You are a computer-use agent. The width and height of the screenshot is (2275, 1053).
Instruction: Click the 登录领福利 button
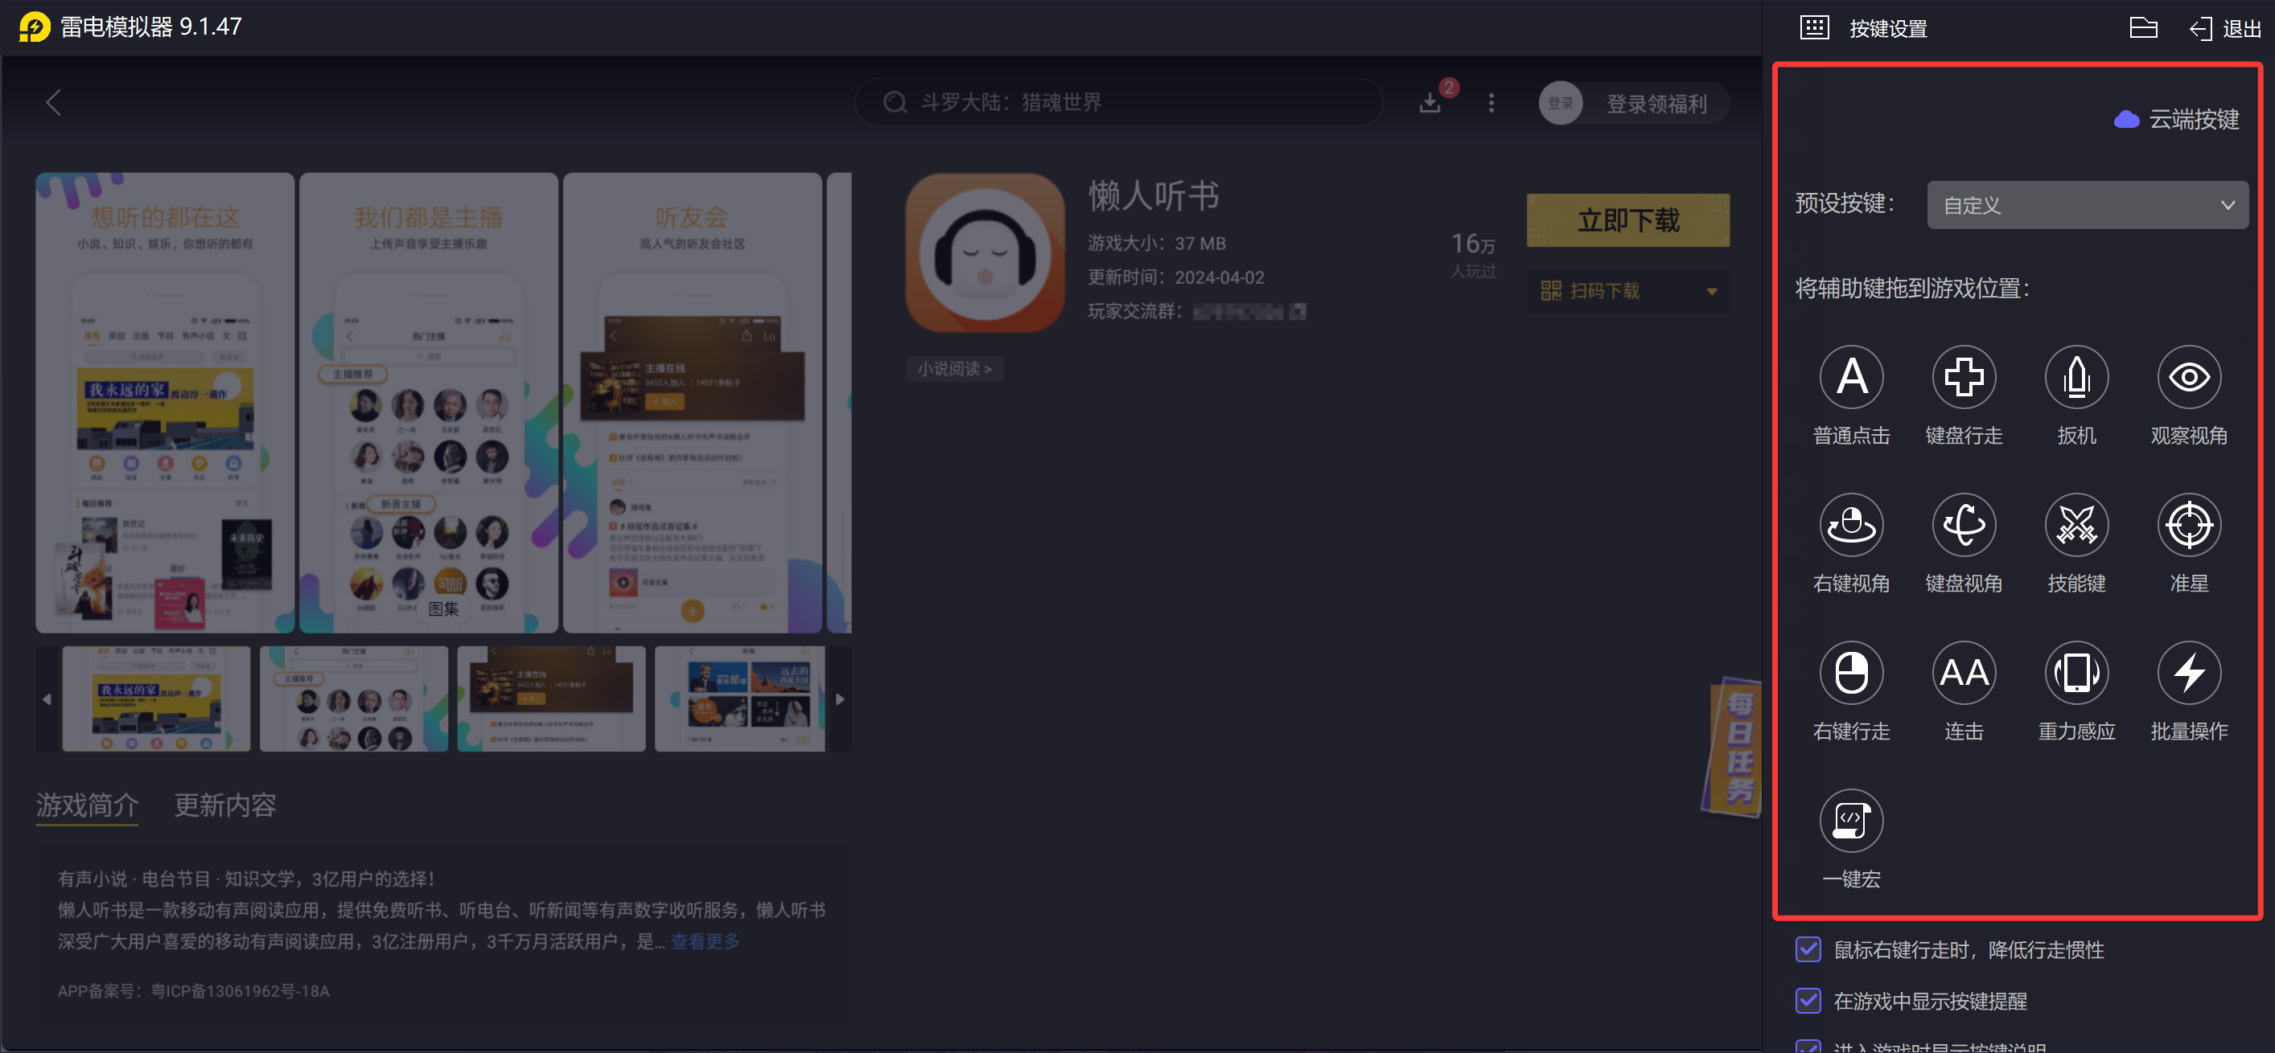click(1656, 104)
